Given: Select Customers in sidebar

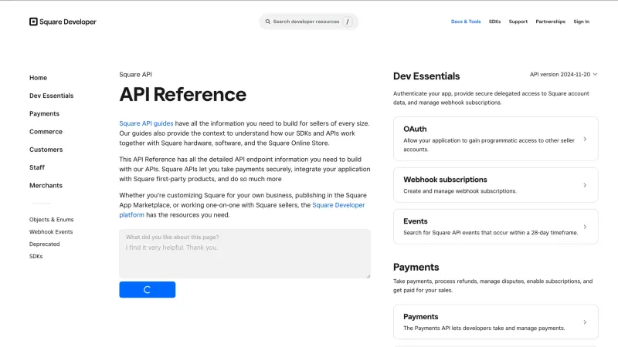Looking at the screenshot, I should (46, 150).
